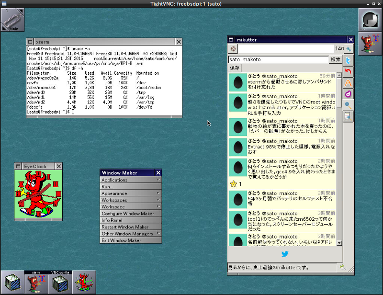Click the yellow favorite star under the gcc4.9 tweet
Viewport: 383px width, 295px height.
pos(234,184)
